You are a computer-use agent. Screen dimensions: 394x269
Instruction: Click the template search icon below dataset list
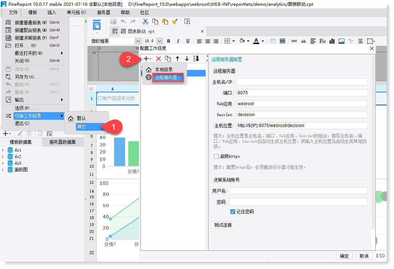coord(40,134)
